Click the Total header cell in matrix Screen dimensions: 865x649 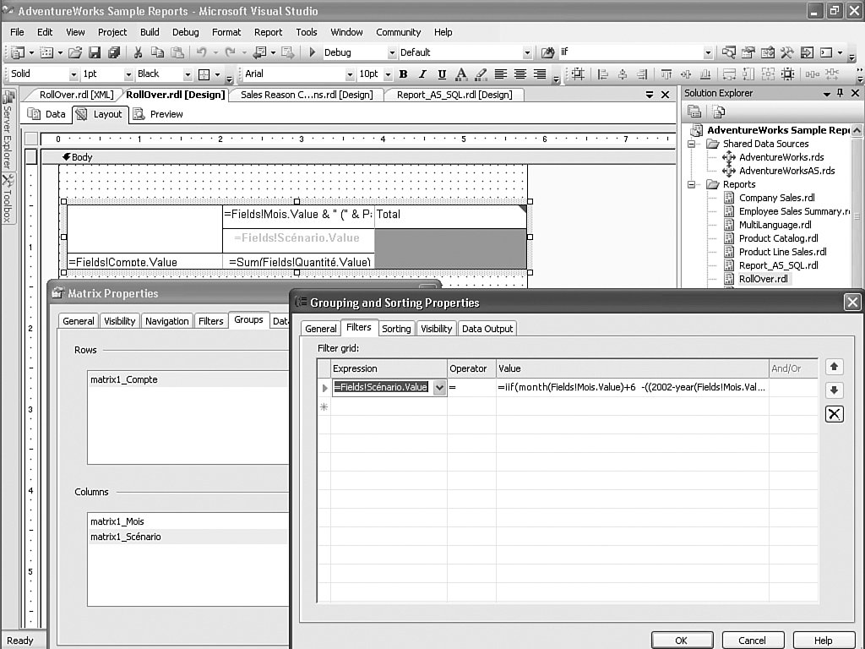pyautogui.click(x=450, y=215)
